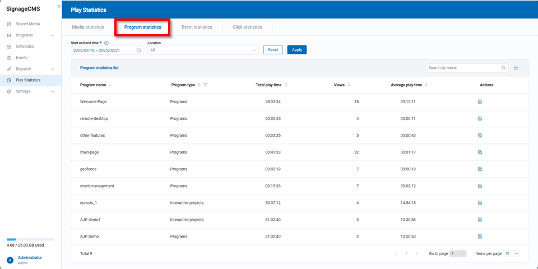
Task: Open details icon for main-page row
Action: 480,152
